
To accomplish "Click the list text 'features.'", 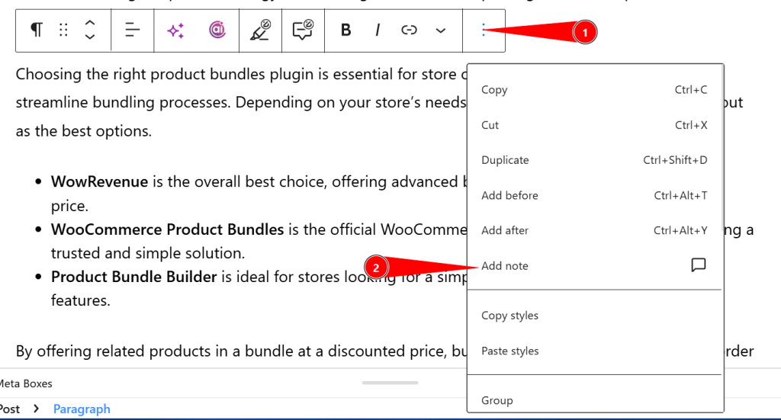I will click(80, 300).
